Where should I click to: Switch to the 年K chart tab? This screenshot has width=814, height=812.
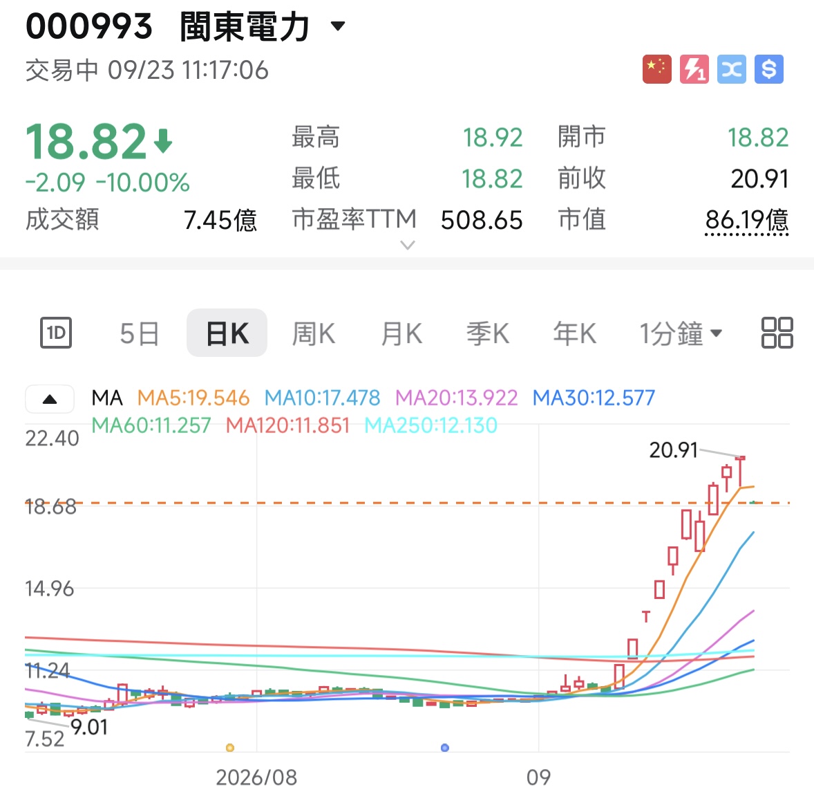click(x=574, y=333)
